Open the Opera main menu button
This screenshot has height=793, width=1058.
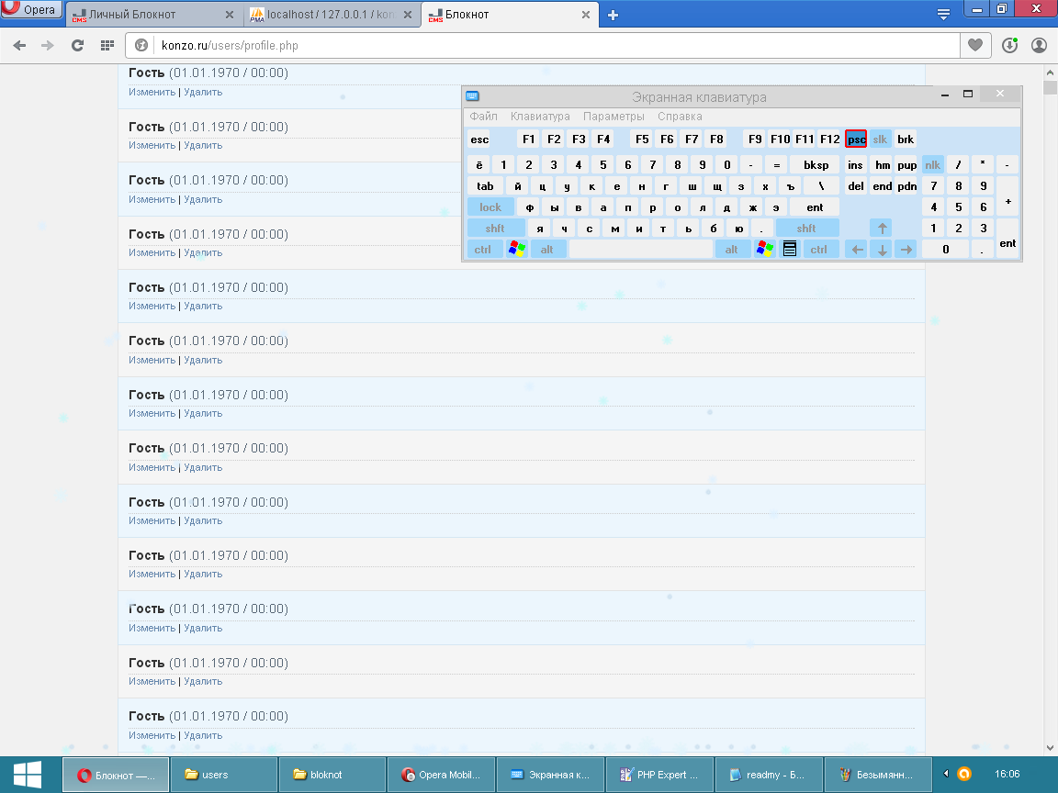pos(31,10)
